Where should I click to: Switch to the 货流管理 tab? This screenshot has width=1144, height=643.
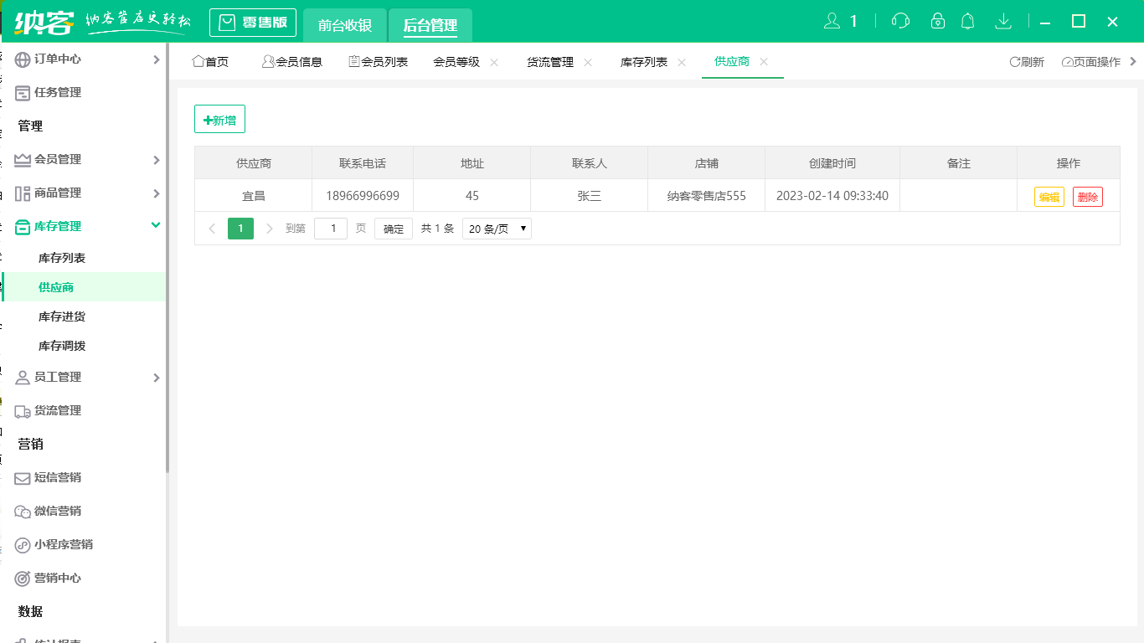coord(550,61)
